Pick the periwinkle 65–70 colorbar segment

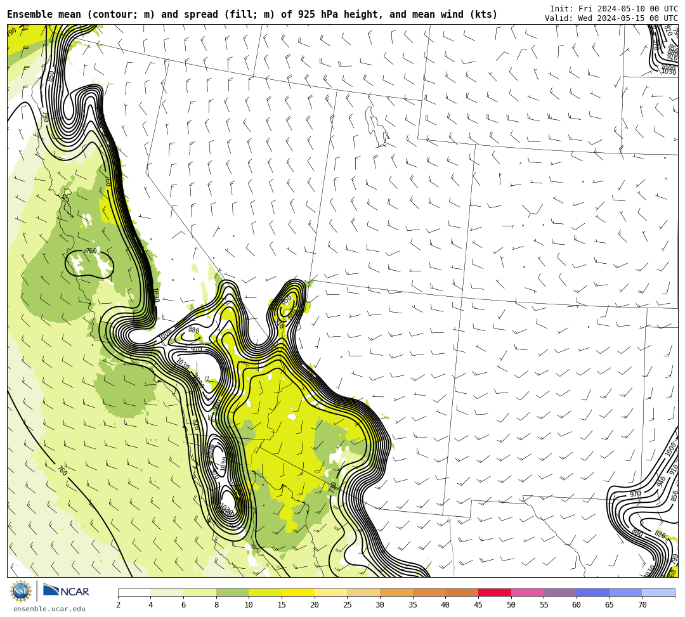tap(625, 592)
